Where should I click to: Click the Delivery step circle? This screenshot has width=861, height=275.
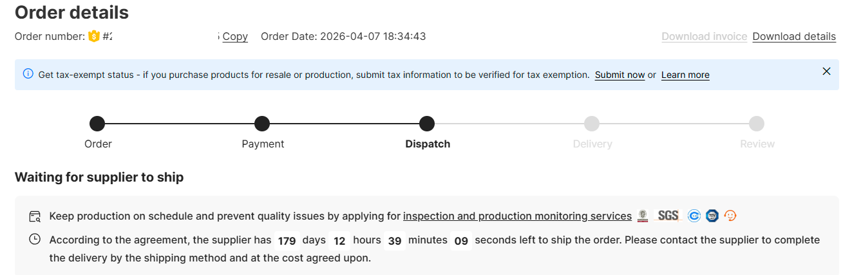tap(592, 124)
